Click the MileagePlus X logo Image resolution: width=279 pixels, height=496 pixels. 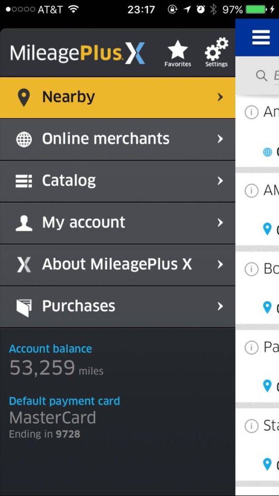(77, 54)
